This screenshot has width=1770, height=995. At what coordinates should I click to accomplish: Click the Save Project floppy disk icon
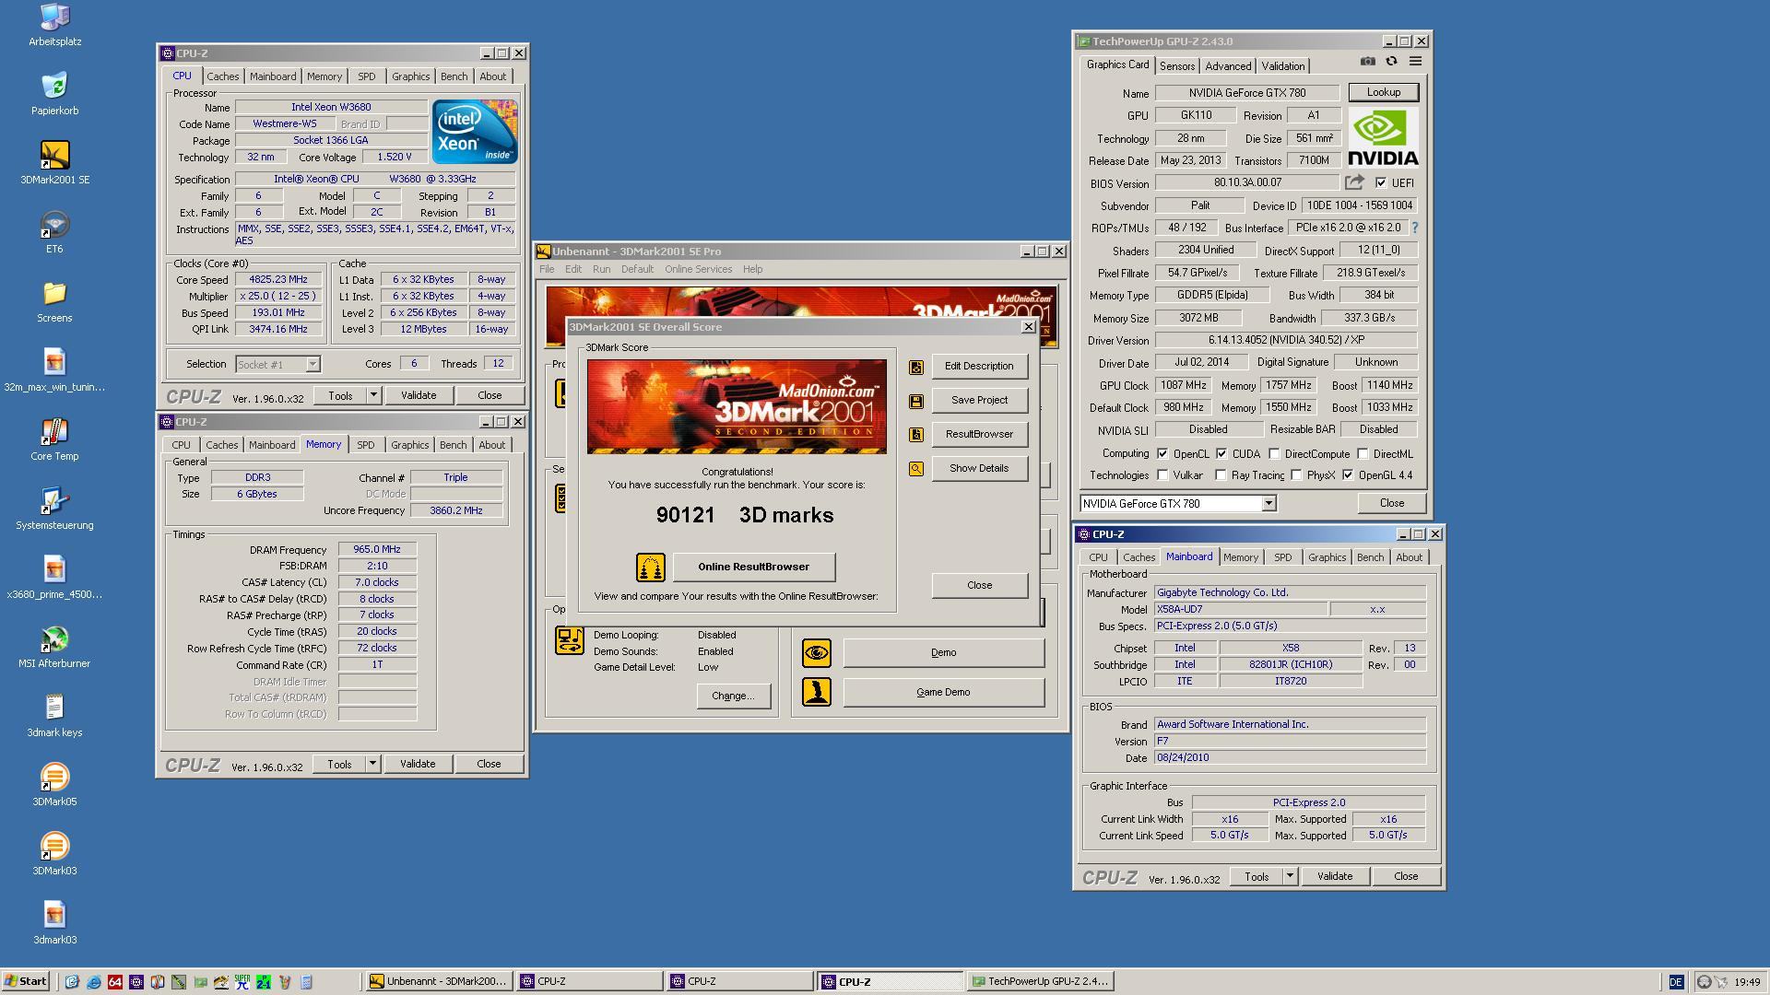click(x=915, y=401)
